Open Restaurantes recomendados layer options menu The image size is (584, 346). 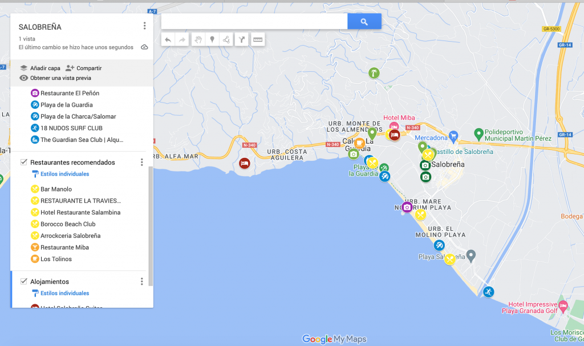tap(142, 162)
